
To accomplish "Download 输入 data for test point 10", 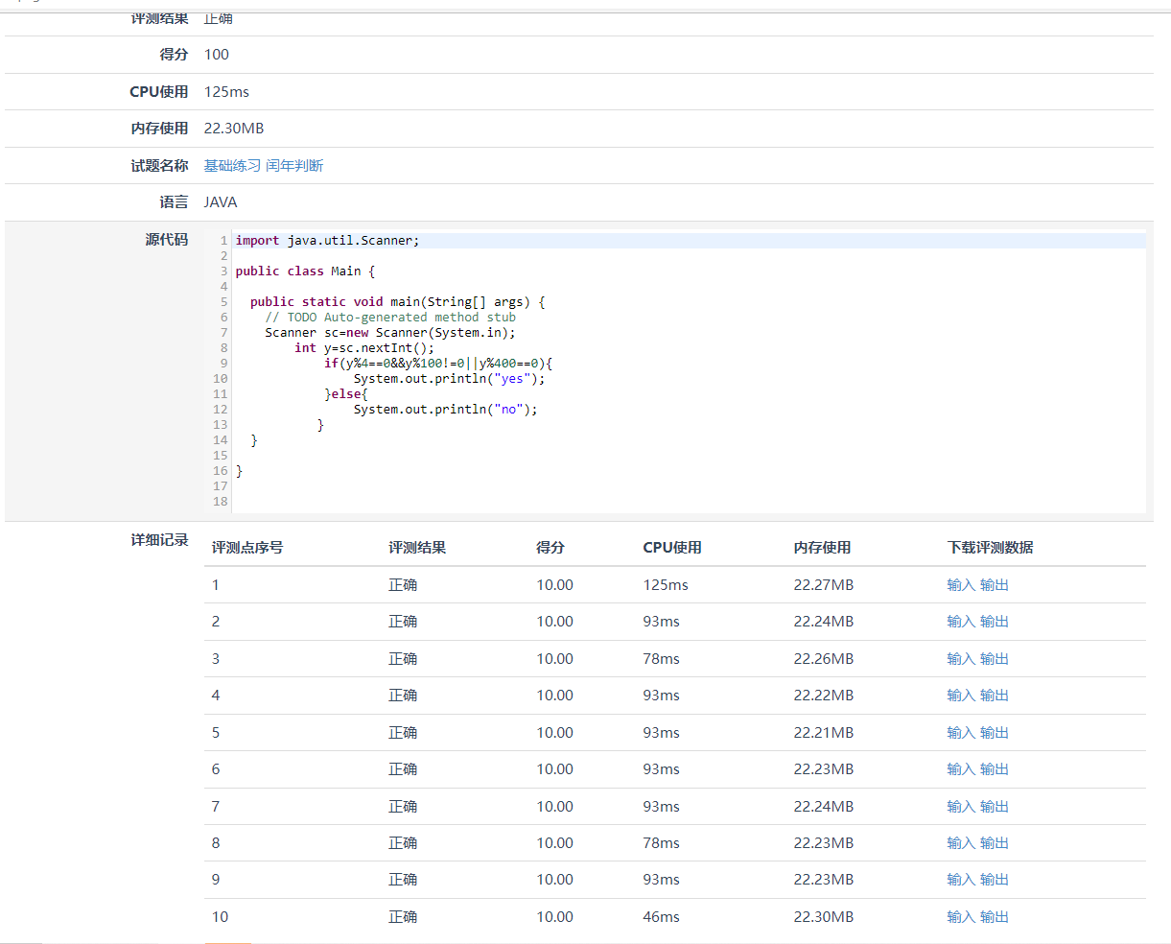I will click(x=960, y=917).
